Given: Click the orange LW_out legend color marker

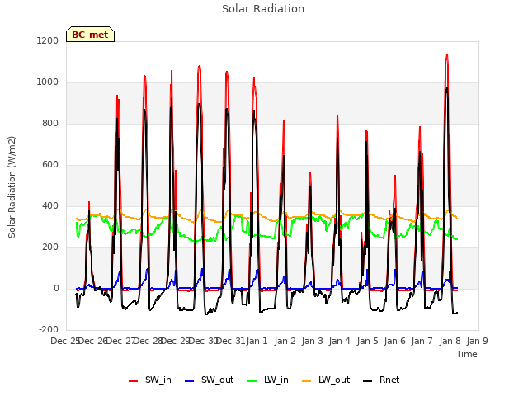Looking at the screenshot, I should pos(307,381).
